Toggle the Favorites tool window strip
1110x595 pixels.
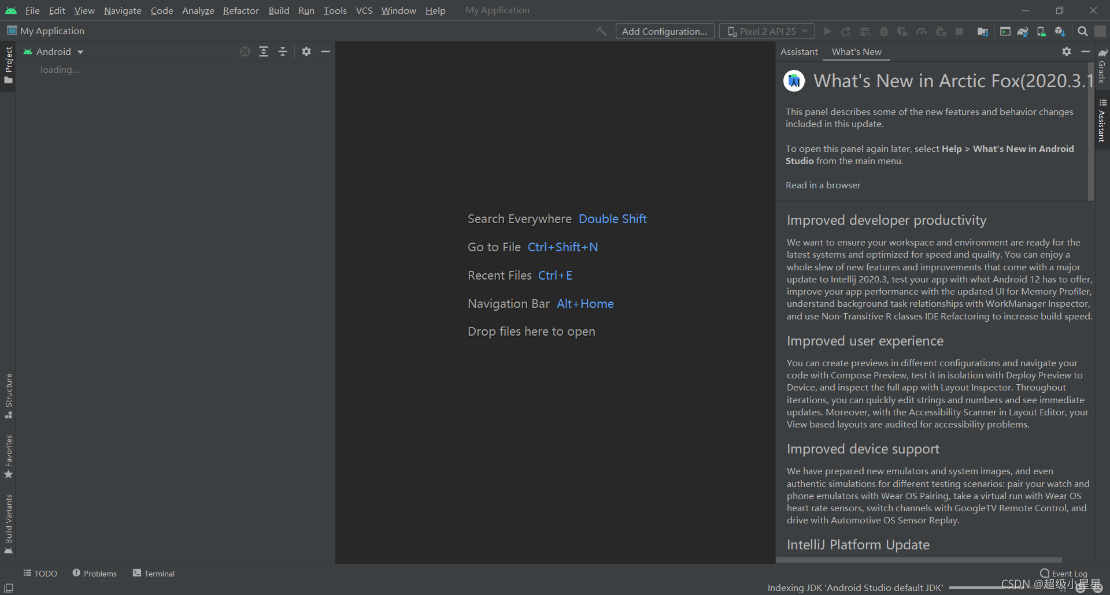pyautogui.click(x=8, y=456)
